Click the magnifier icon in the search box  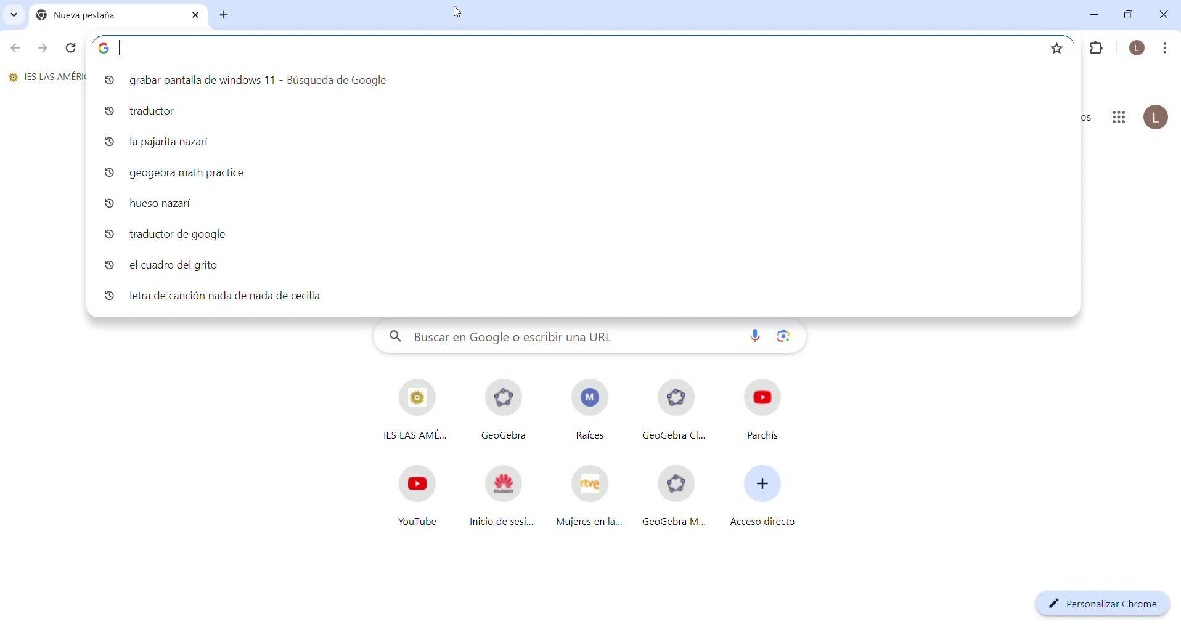point(395,337)
